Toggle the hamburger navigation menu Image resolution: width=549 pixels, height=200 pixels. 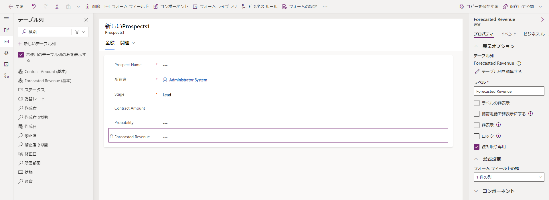pos(6,19)
